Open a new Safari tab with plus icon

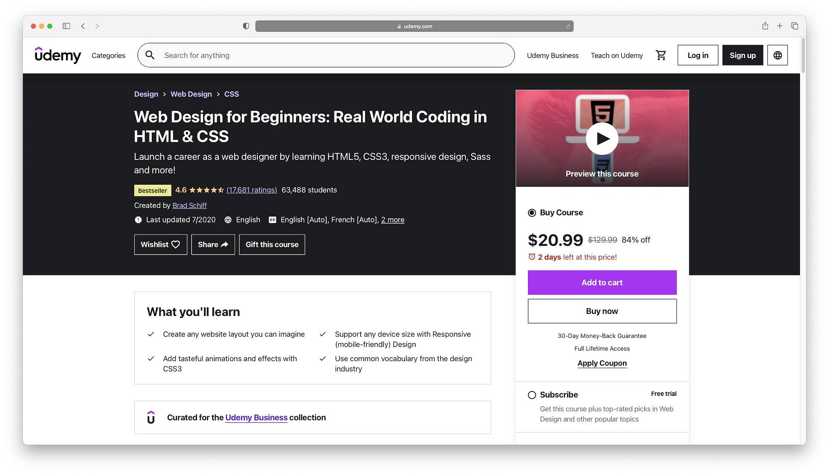tap(779, 26)
